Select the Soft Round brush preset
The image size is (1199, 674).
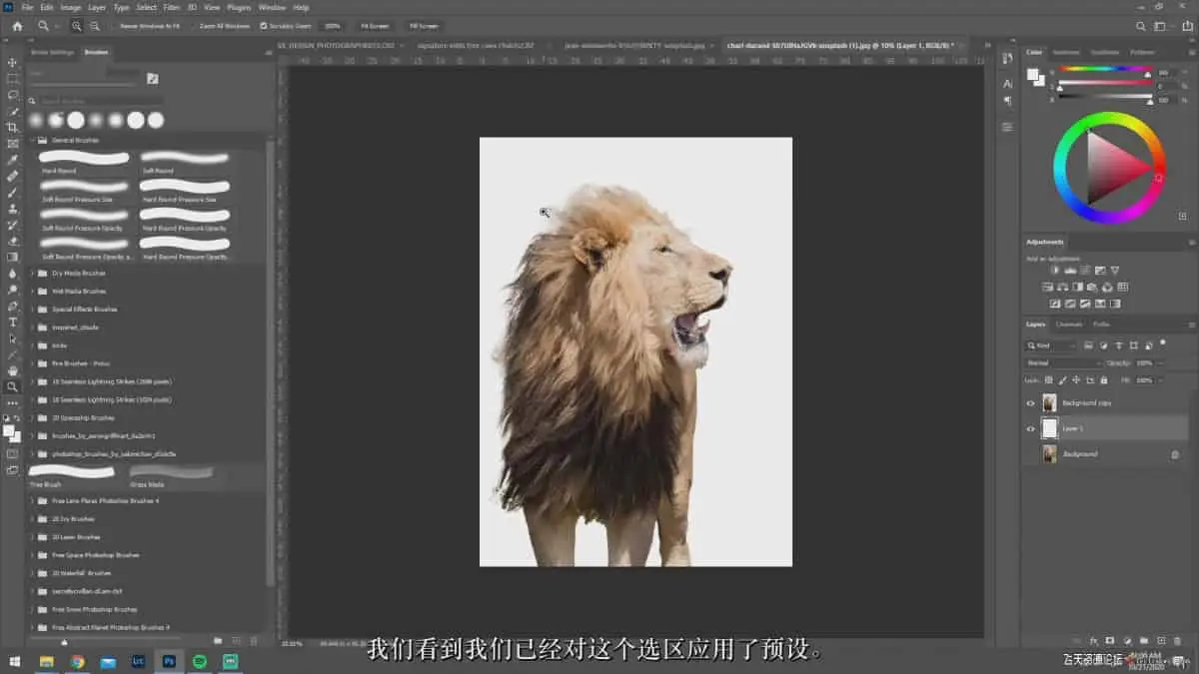185,162
